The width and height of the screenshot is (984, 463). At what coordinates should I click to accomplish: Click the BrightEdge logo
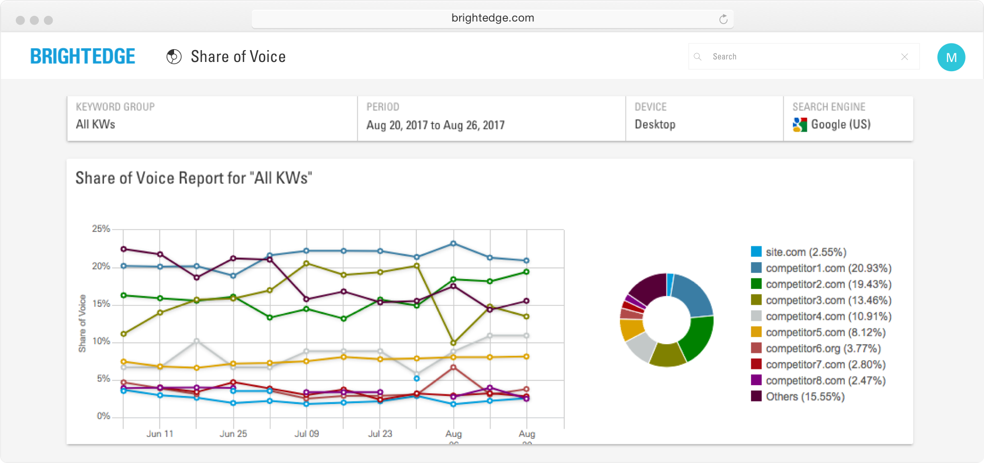pyautogui.click(x=82, y=56)
